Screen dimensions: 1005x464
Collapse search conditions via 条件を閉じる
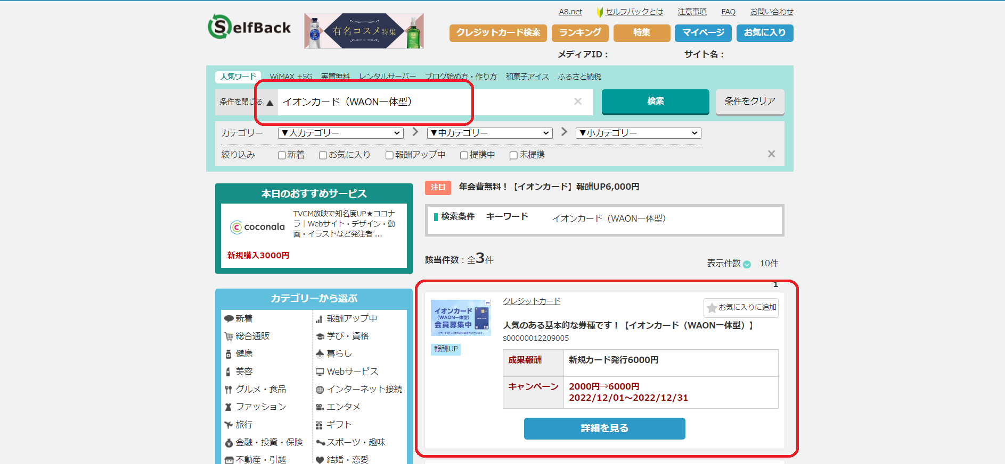246,102
